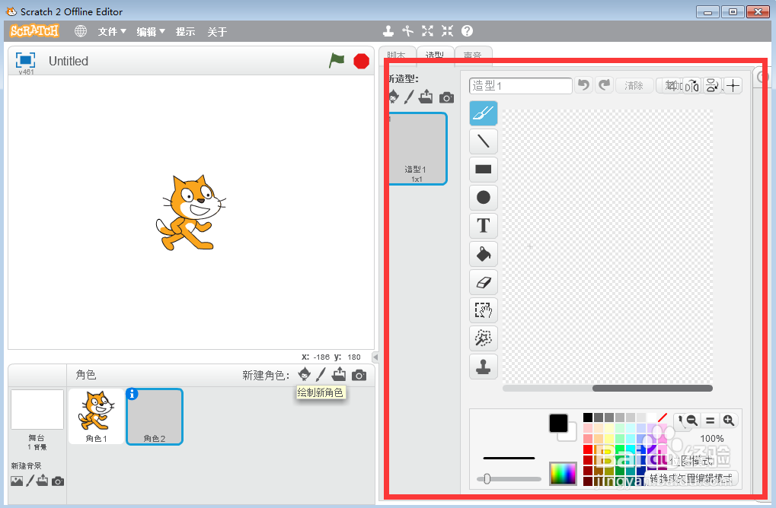776x508 pixels.
Task: Select sprite 角色1 cat thumbnail
Action: coord(96,416)
